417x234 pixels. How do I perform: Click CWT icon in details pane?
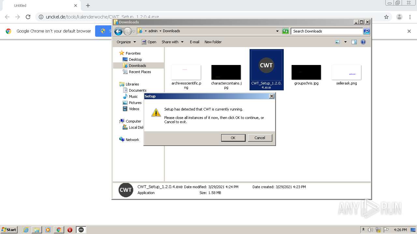pos(126,190)
